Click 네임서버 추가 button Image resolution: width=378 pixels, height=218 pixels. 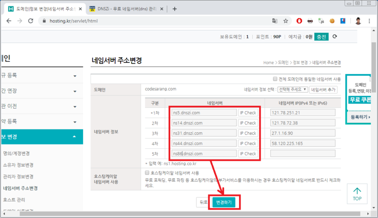pos(323,90)
